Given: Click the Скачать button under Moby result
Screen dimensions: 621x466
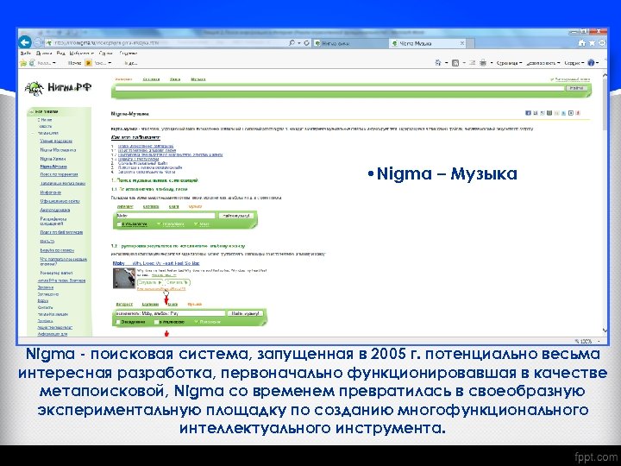Looking at the screenshot, I should click(x=178, y=282).
